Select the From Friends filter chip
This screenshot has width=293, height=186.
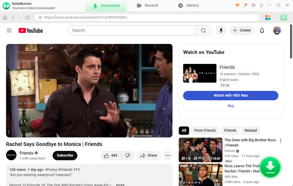(205, 130)
